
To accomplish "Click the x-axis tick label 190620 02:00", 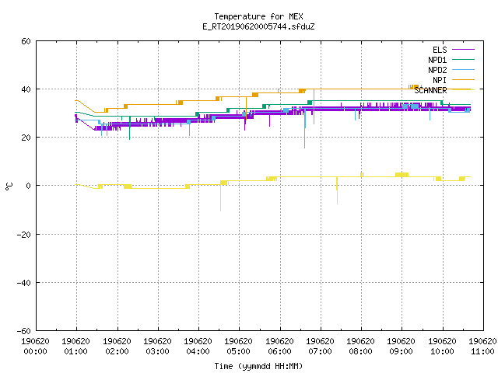I will 117,347.
